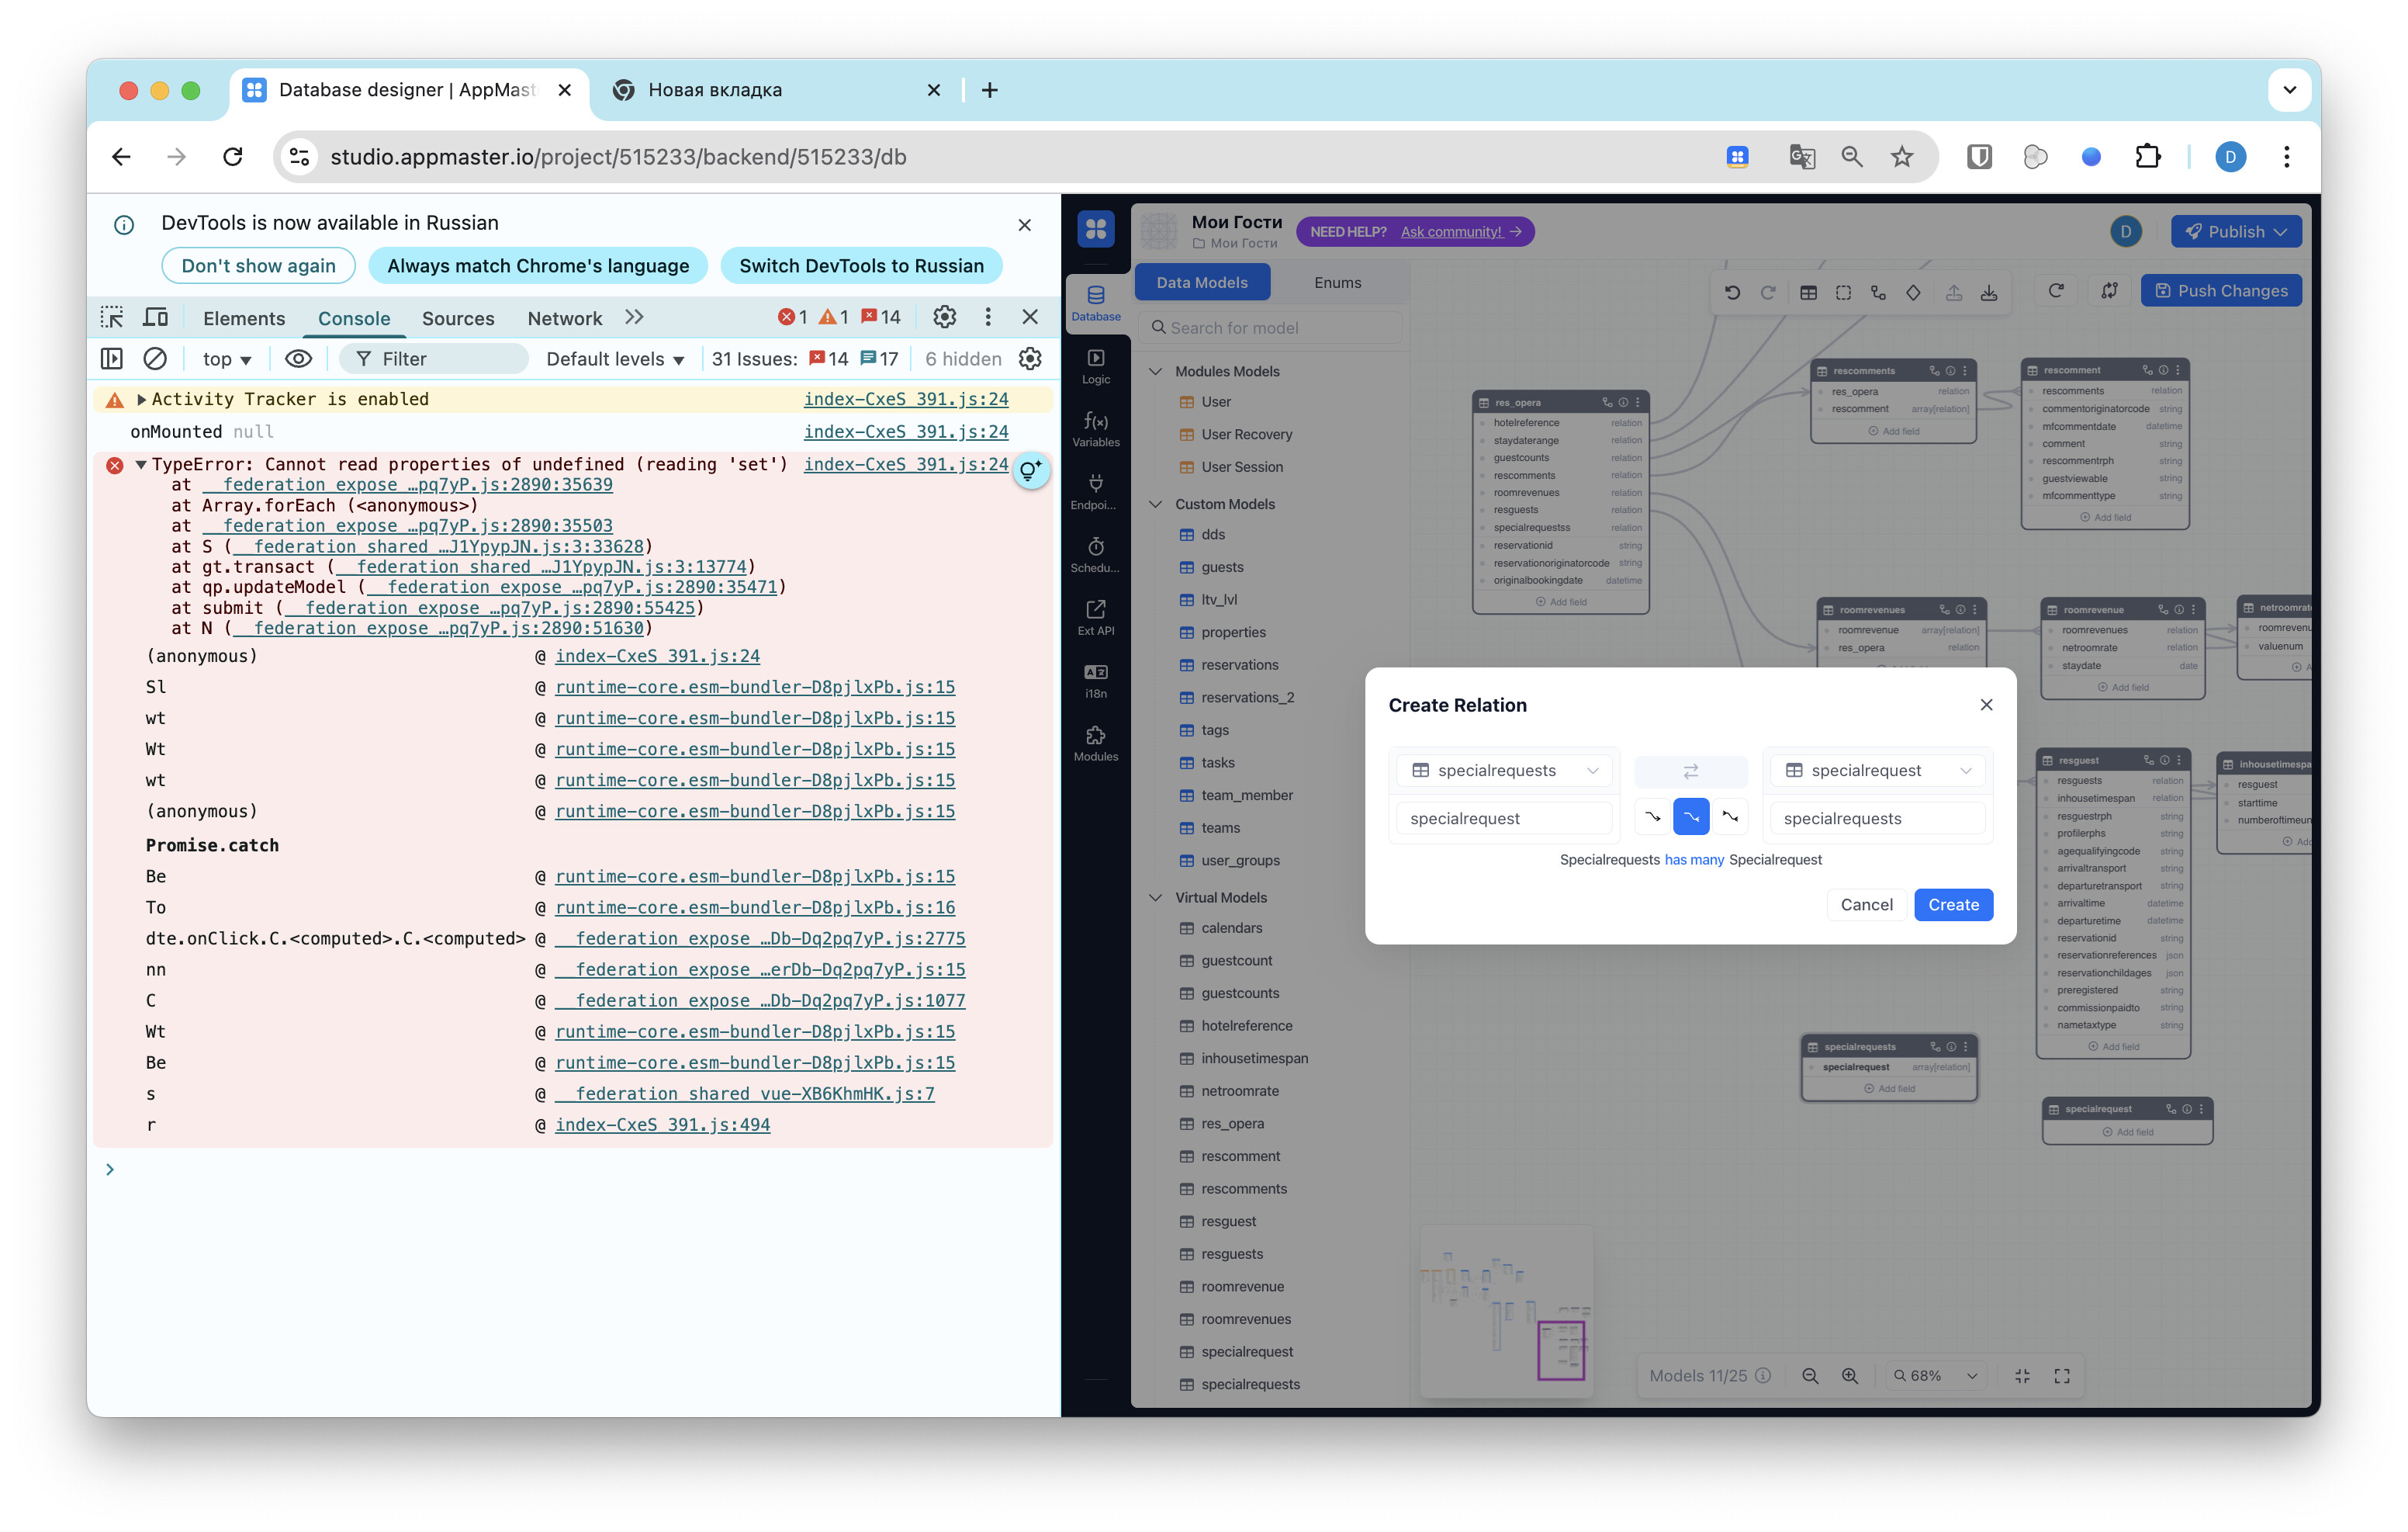2408x1532 pixels.
Task: Show more DevTools tabs chevron
Action: click(x=634, y=317)
